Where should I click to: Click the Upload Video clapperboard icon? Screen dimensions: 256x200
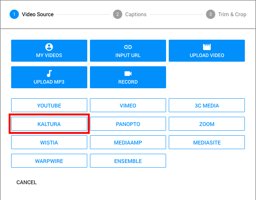(207, 47)
